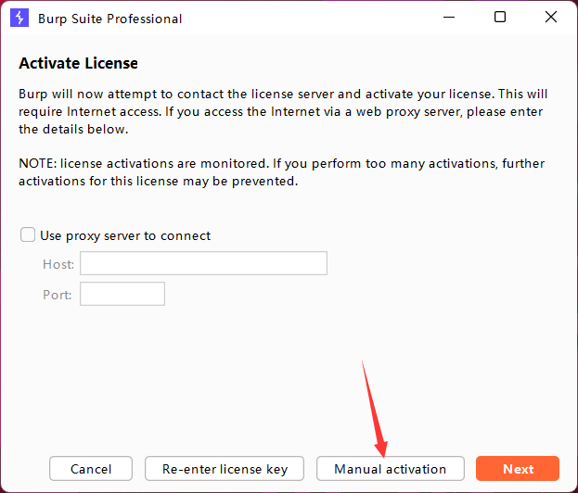Click the 'Use proxy server to connect' label
Viewport: 578px width, 493px height.
coord(125,235)
